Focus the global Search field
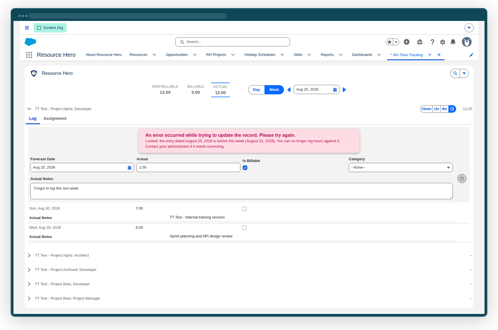The height and width of the screenshot is (330, 498). pyautogui.click(x=233, y=42)
